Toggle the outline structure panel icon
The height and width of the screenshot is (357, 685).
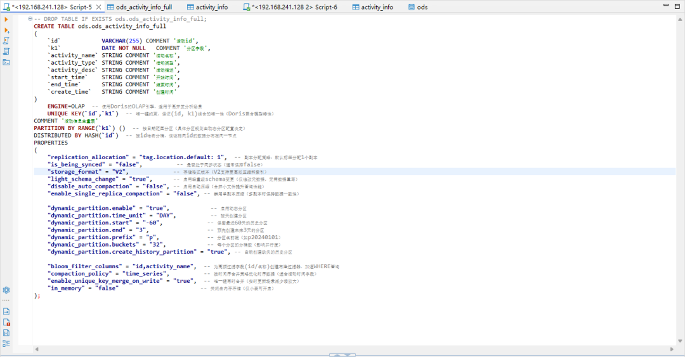(6, 344)
